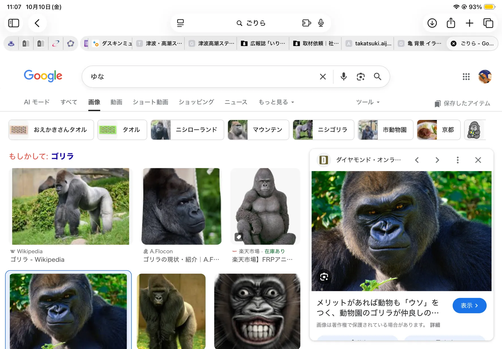
Task: Filter by ニシゴリラ chip
Action: click(x=323, y=130)
